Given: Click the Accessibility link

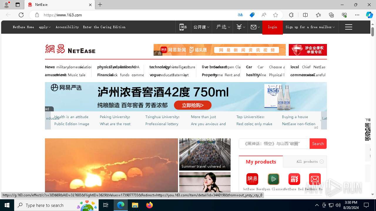Looking at the screenshot, I should point(67,27).
